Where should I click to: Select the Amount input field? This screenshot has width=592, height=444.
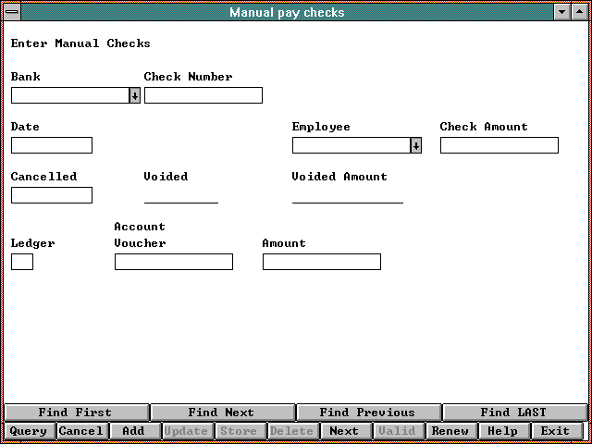321,262
